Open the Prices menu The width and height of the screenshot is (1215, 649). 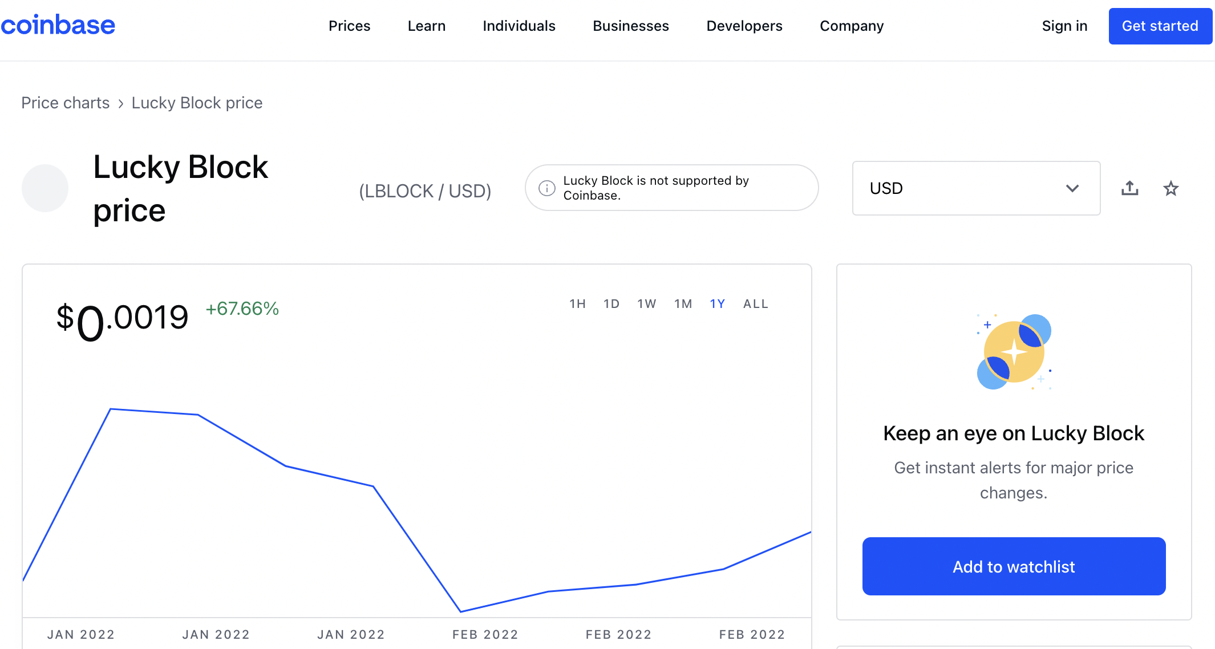[x=350, y=26]
